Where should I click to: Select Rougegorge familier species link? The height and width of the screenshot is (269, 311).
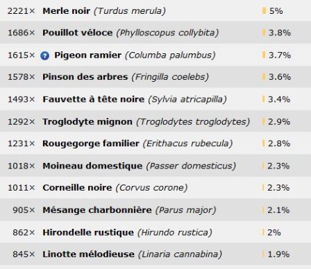[x=91, y=144]
